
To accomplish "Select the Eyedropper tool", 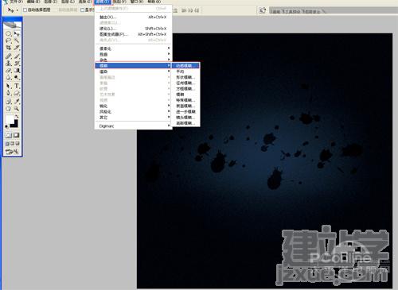I will 17,101.
